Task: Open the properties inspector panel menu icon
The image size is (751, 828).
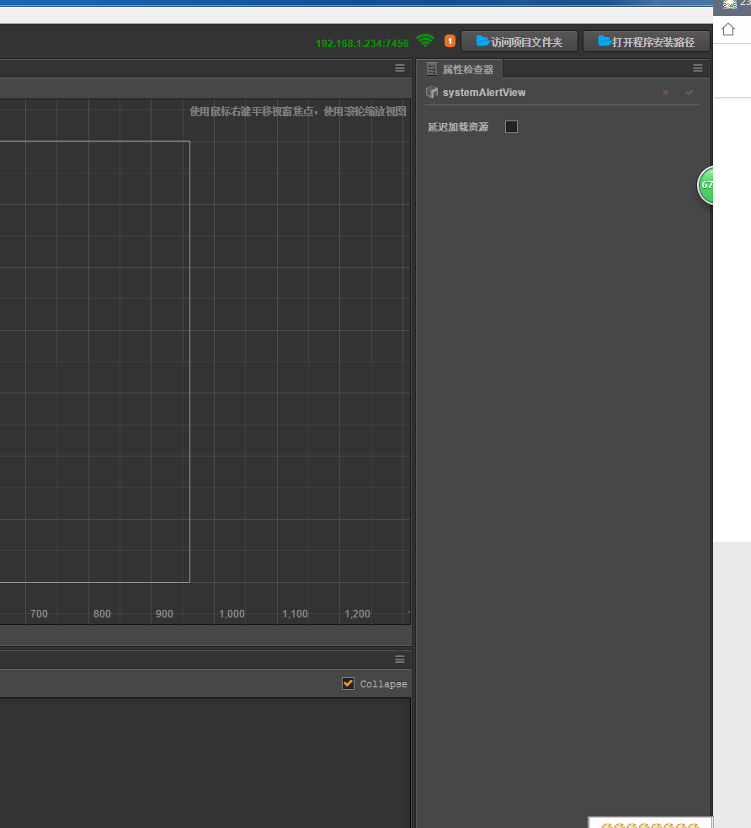Action: (698, 68)
